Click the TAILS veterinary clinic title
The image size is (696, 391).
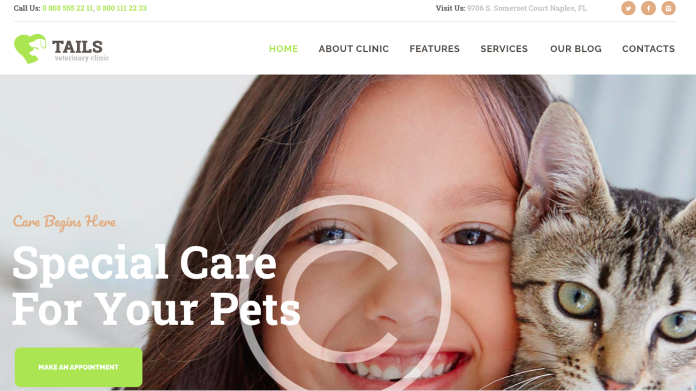pos(81,50)
